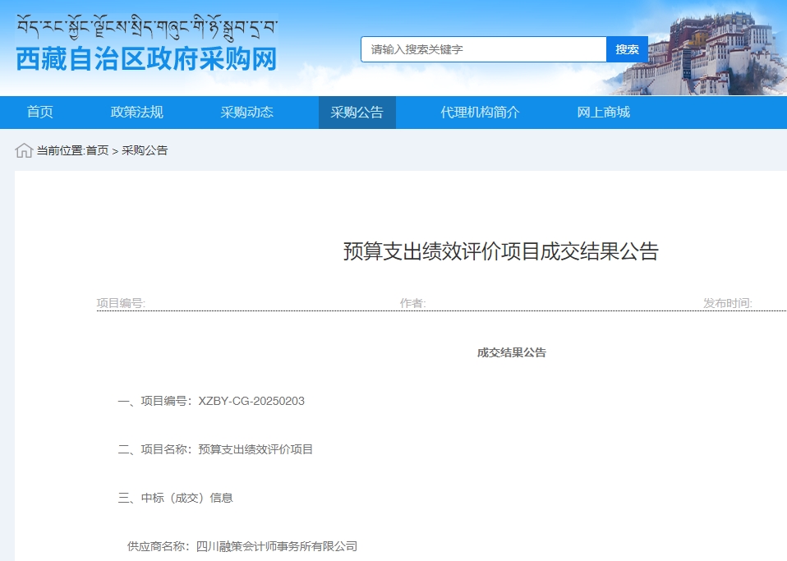Click the 西藏自治区政府采购网 site logo
Viewport: 787px width, 561px height.
[x=146, y=59]
